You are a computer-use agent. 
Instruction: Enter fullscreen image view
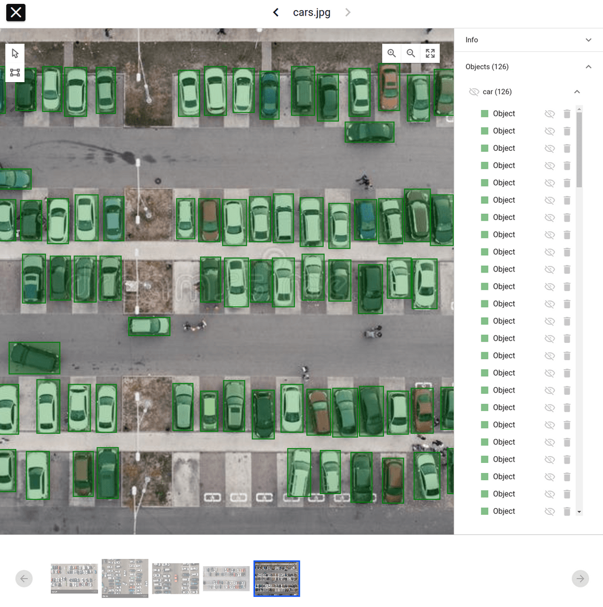(x=430, y=53)
